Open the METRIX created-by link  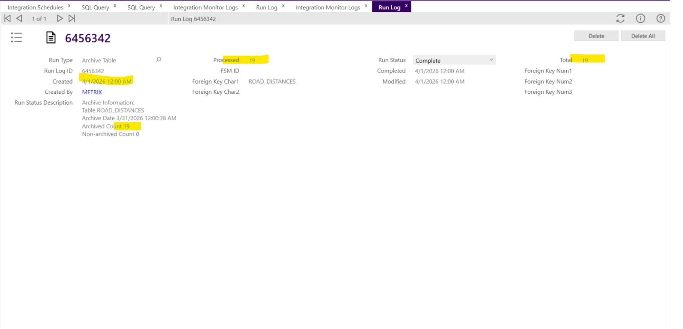(x=92, y=92)
